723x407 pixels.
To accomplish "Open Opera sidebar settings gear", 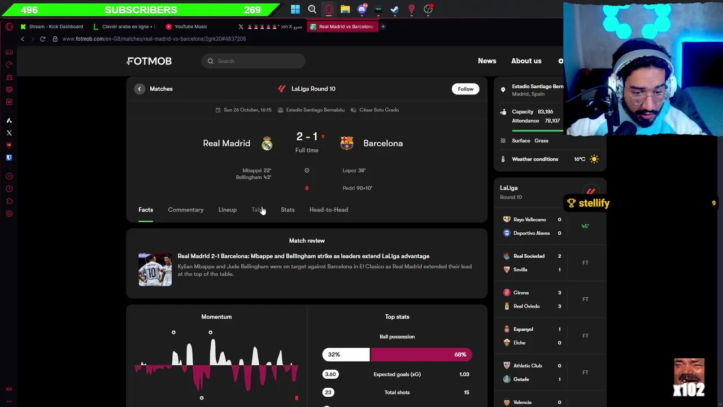I will 9,214.
